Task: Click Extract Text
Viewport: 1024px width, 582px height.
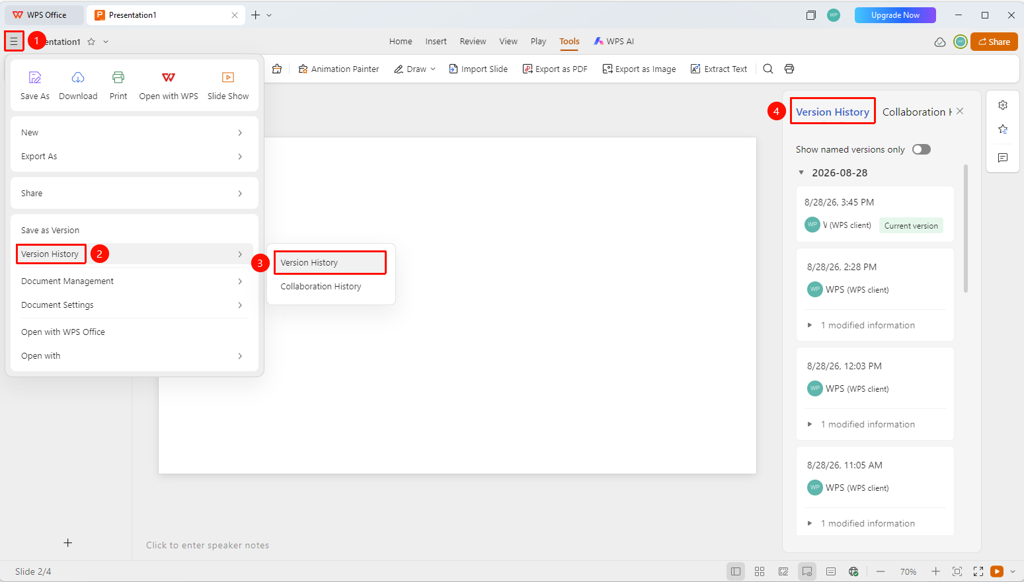Action: click(719, 69)
